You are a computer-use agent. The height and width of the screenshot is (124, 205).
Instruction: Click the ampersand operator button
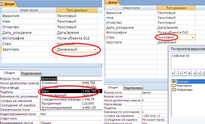(x=189, y=74)
